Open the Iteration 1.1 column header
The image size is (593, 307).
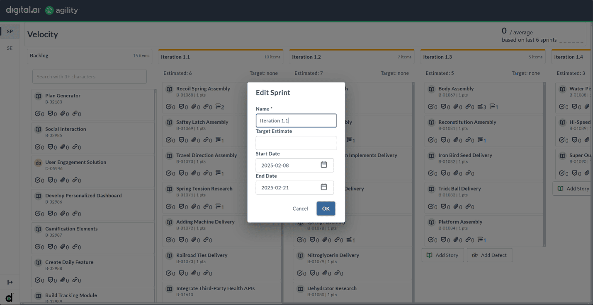pos(220,57)
